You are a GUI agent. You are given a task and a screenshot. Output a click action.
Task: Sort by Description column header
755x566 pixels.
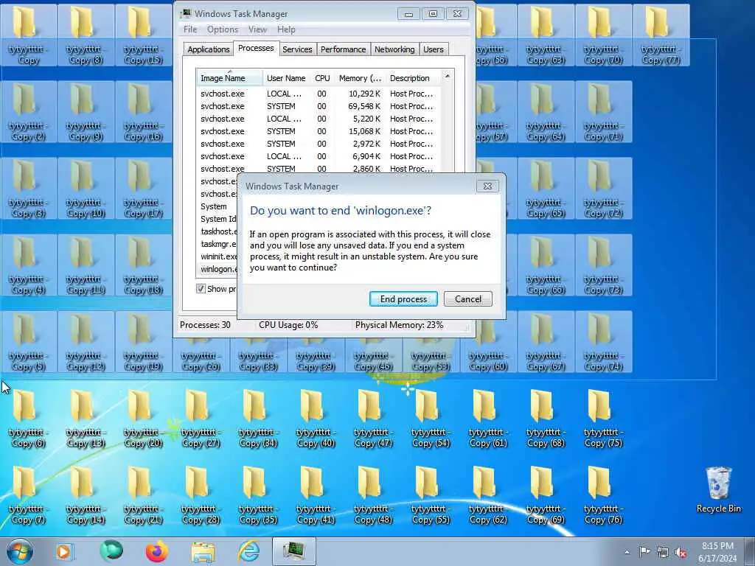point(413,78)
